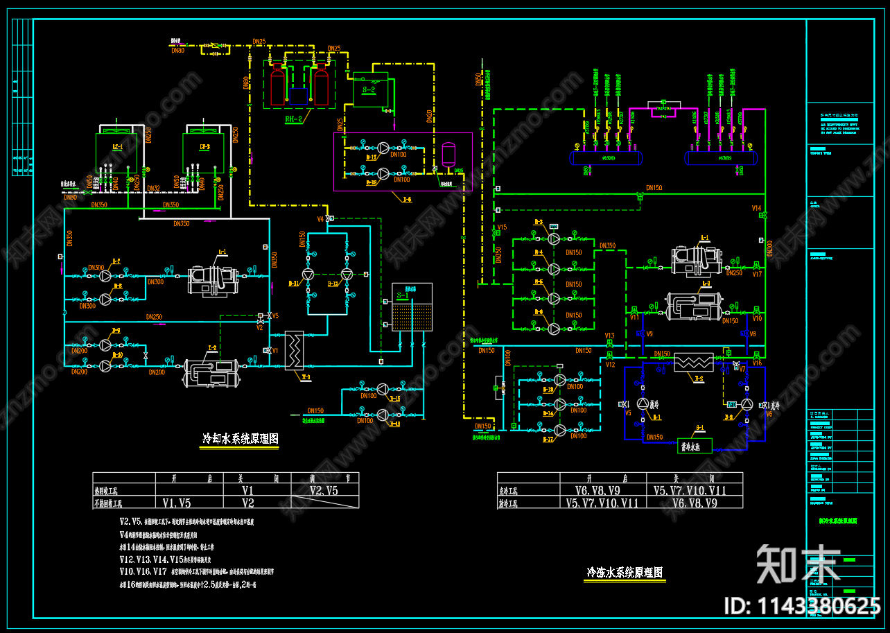Click the DN32 pipe size label
The width and height of the screenshot is (890, 633).
(x=154, y=189)
